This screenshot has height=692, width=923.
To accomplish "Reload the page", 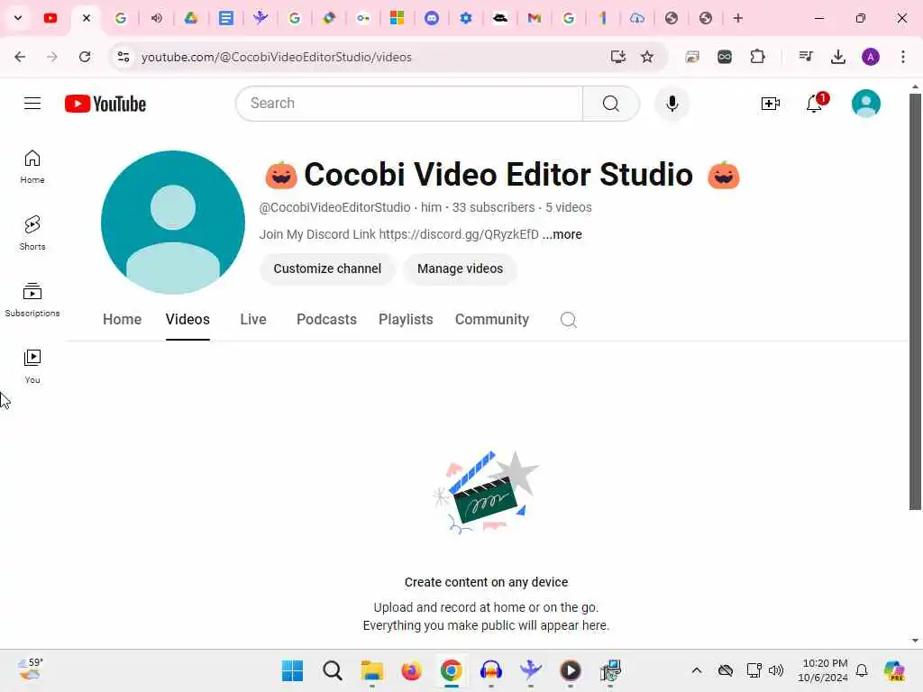I will point(85,57).
